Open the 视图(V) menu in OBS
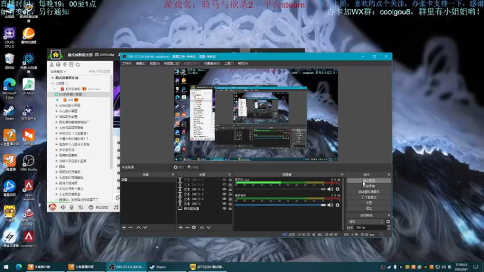484x272 pixels. click(x=155, y=63)
